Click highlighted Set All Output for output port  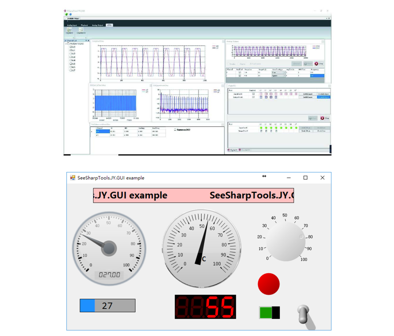[x=324, y=97]
